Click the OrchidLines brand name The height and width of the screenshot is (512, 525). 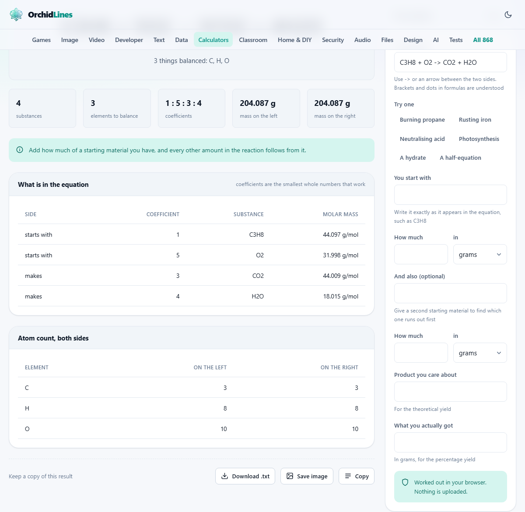[x=50, y=14]
